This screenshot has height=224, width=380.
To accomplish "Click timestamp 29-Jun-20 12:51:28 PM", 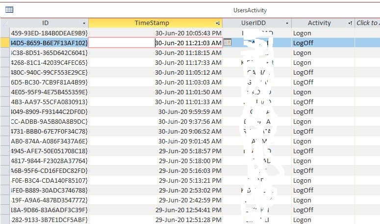I will pos(189,220).
